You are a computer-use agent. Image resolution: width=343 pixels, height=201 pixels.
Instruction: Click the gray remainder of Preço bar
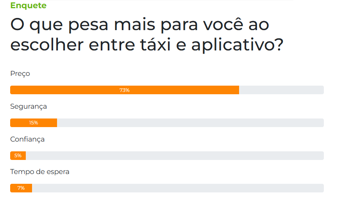click(x=281, y=90)
